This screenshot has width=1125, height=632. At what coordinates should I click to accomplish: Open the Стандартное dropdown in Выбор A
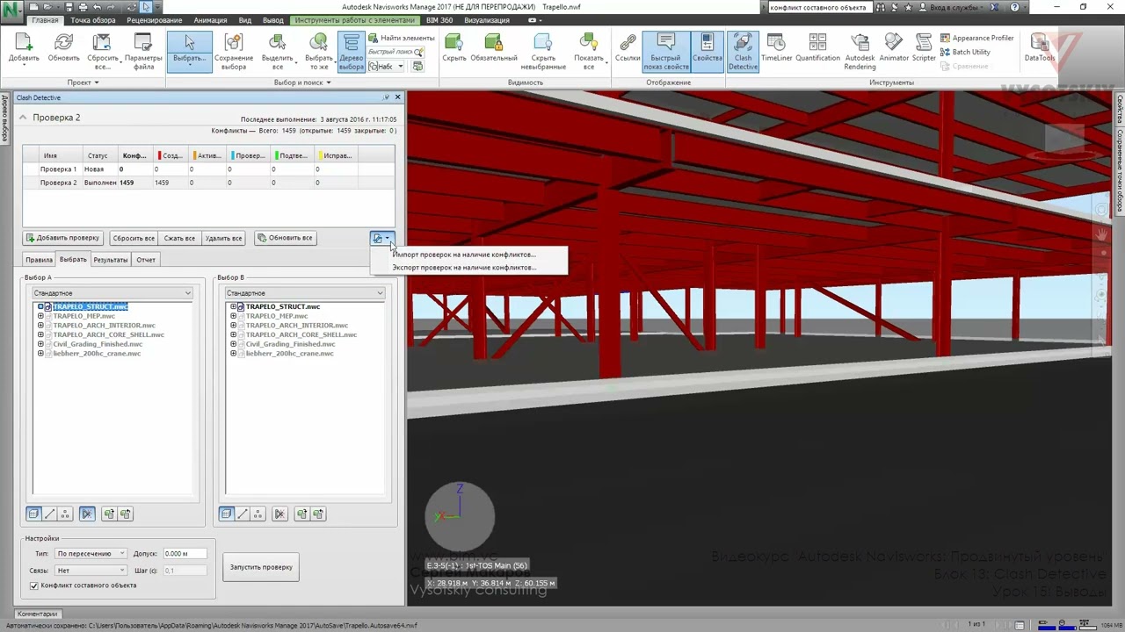click(112, 293)
